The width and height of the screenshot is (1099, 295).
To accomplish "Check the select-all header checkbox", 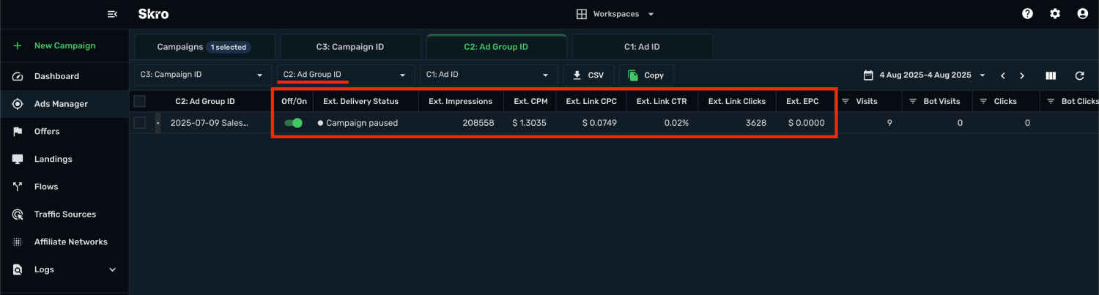I will (x=140, y=101).
